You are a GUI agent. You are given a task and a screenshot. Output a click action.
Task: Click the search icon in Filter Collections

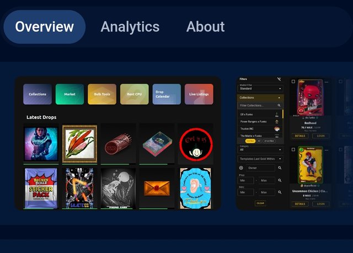279,105
